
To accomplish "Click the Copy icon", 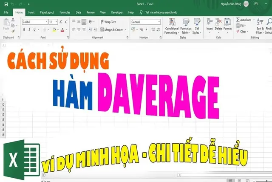I will (13, 26).
